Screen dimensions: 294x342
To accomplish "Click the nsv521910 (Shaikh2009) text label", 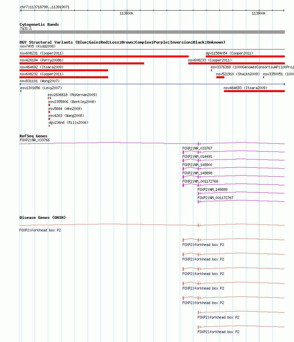I will (x=238, y=74).
